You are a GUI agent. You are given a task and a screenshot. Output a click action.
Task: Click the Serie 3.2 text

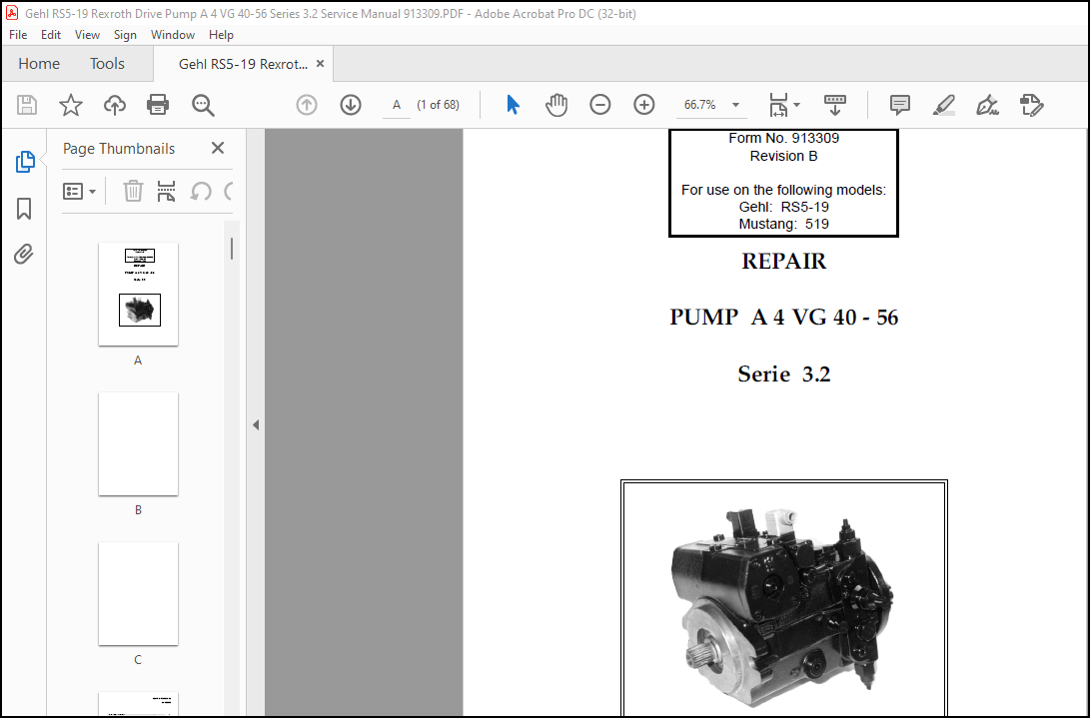(784, 373)
